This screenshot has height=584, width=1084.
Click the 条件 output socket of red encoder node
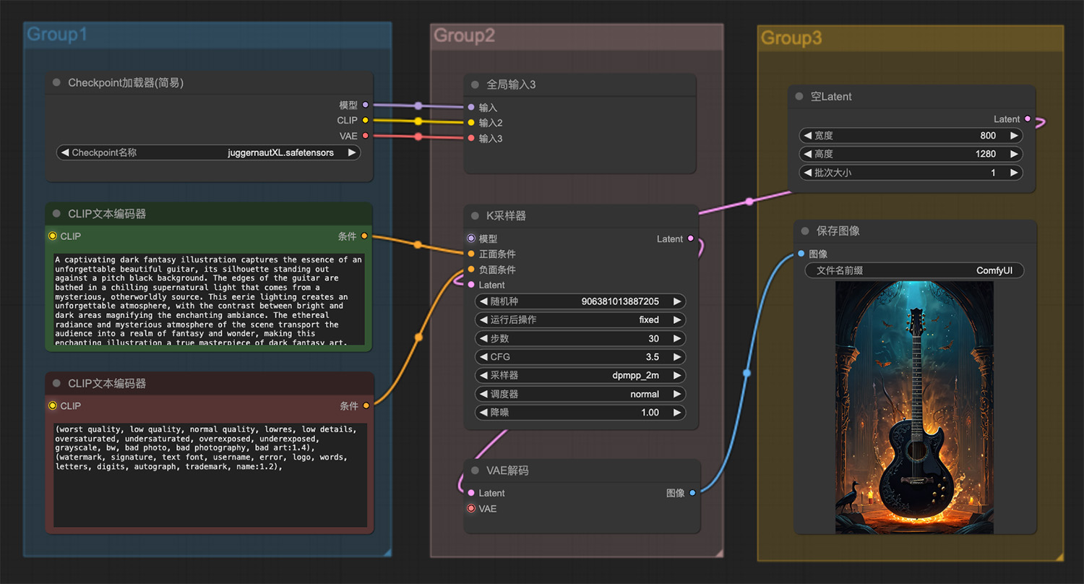[366, 405]
